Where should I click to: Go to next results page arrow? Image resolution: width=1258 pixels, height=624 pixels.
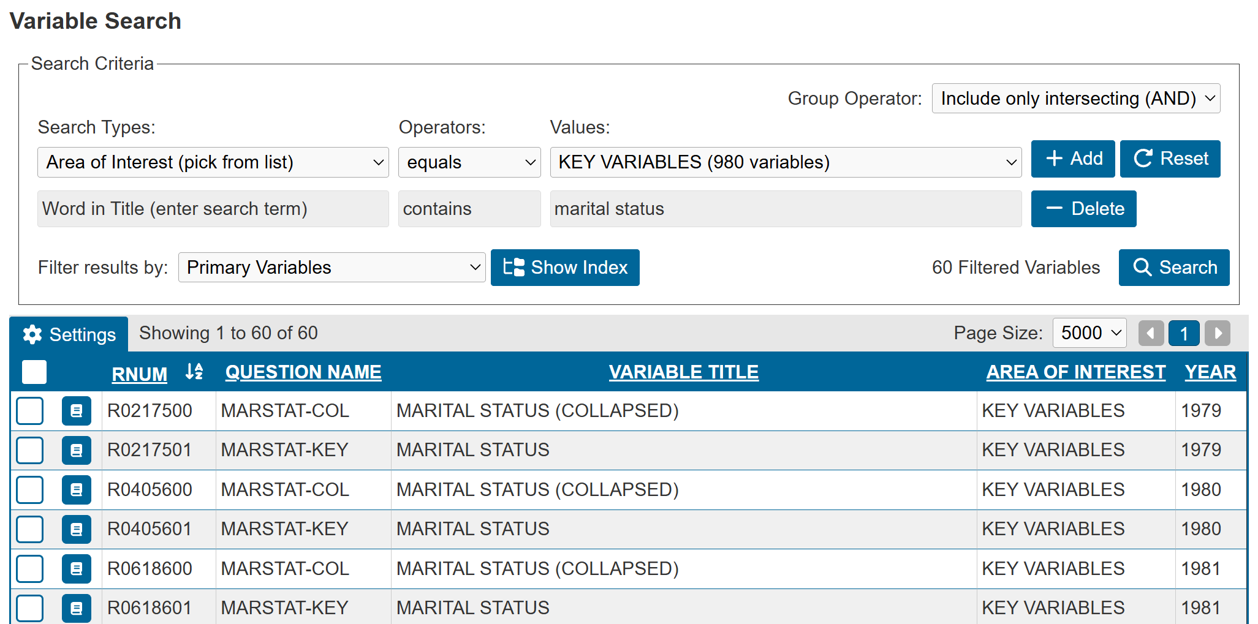[x=1218, y=333]
